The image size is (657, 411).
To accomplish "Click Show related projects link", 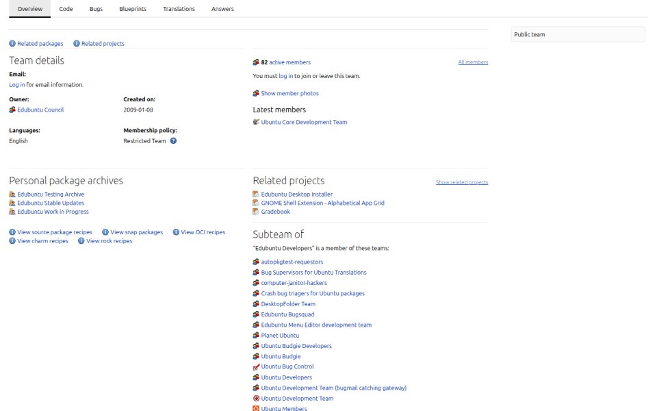I will (462, 182).
